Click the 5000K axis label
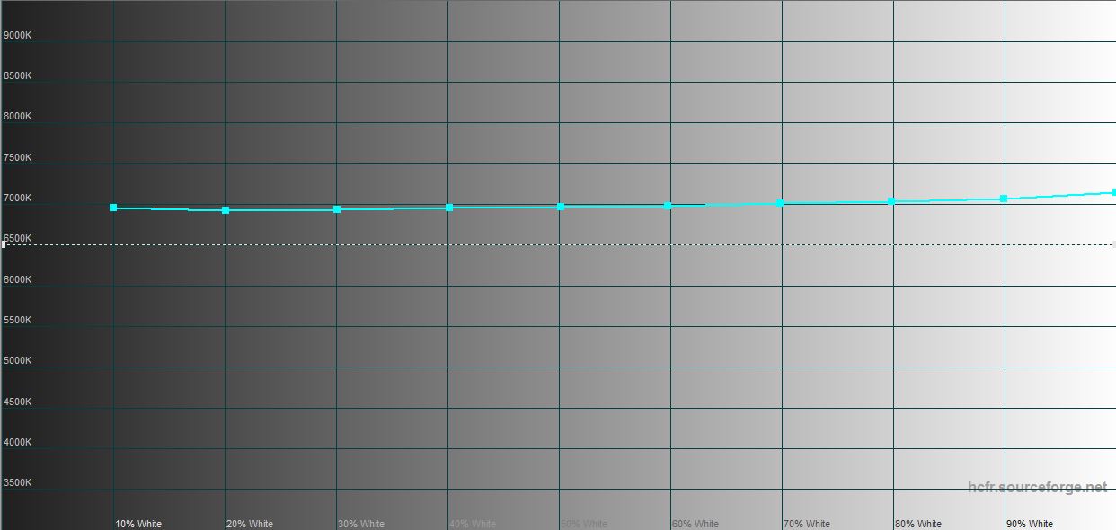 click(18, 360)
